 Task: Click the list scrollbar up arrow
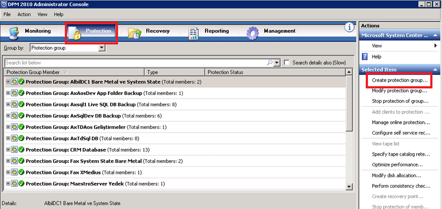[x=349, y=72]
